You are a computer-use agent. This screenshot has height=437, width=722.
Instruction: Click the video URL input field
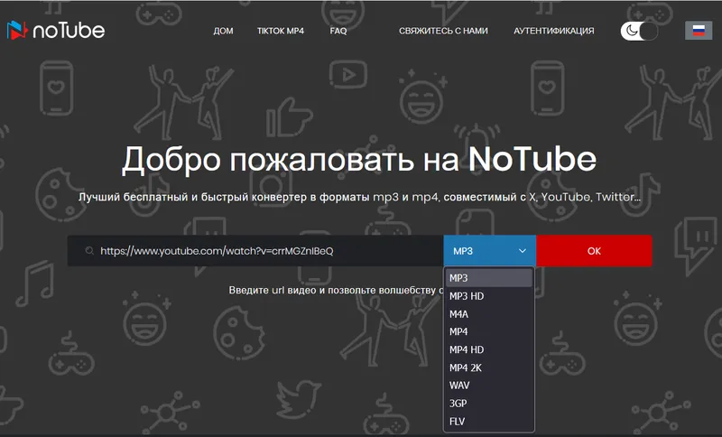point(255,251)
